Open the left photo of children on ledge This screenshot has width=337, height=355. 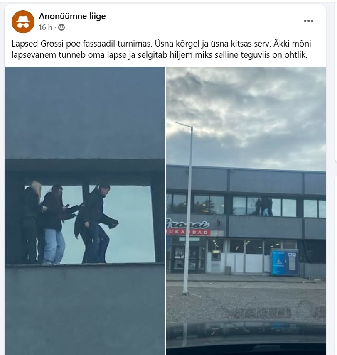(x=84, y=211)
